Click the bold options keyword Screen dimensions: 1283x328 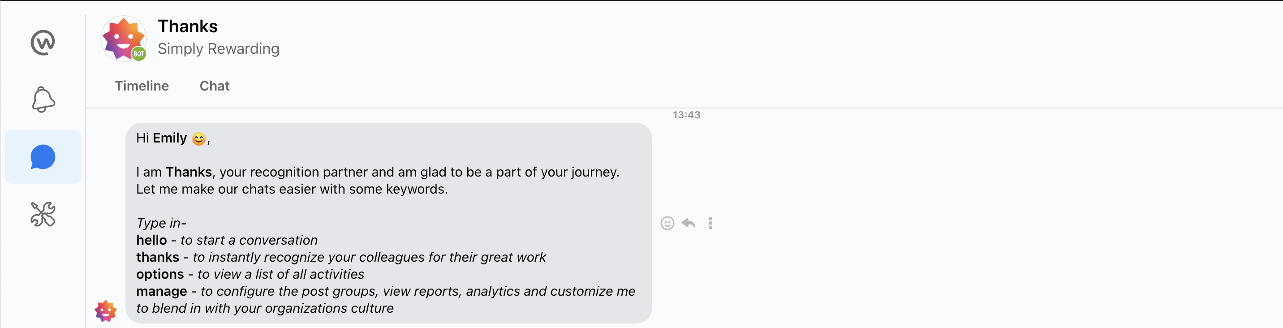tap(160, 274)
